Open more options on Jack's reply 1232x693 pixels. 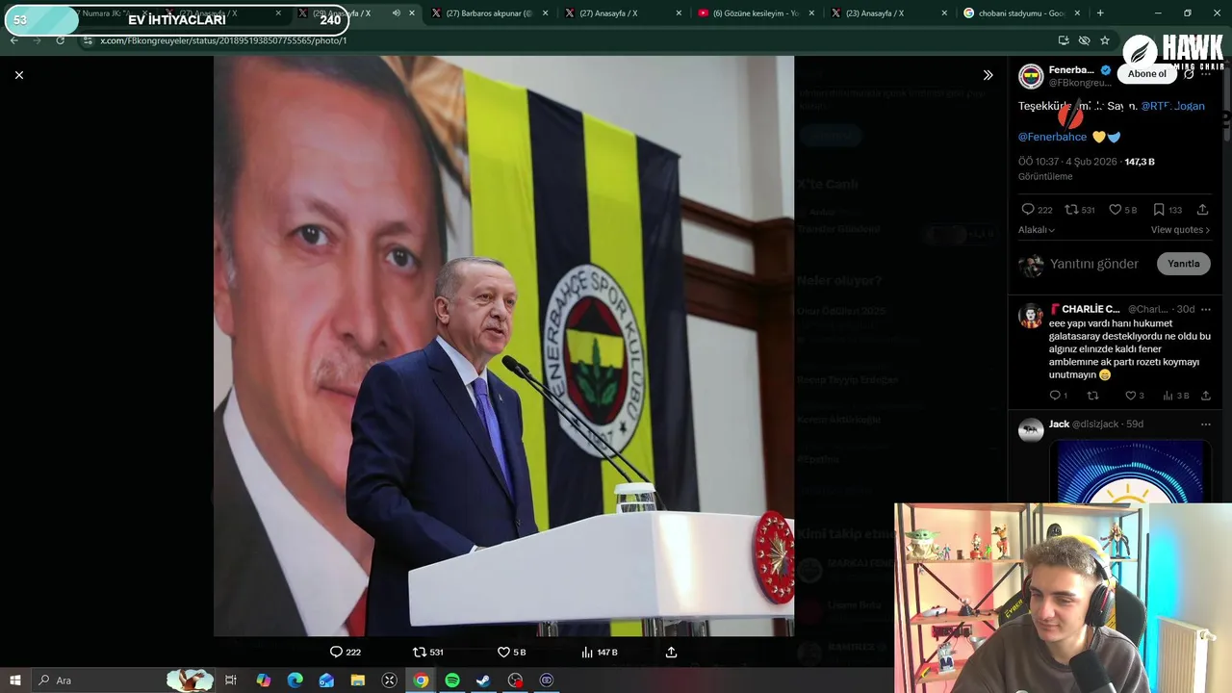[x=1205, y=424]
